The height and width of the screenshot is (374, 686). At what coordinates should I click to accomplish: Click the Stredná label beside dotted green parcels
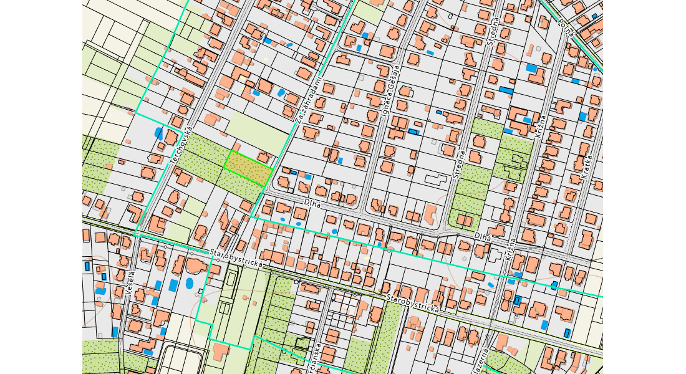click(x=460, y=162)
